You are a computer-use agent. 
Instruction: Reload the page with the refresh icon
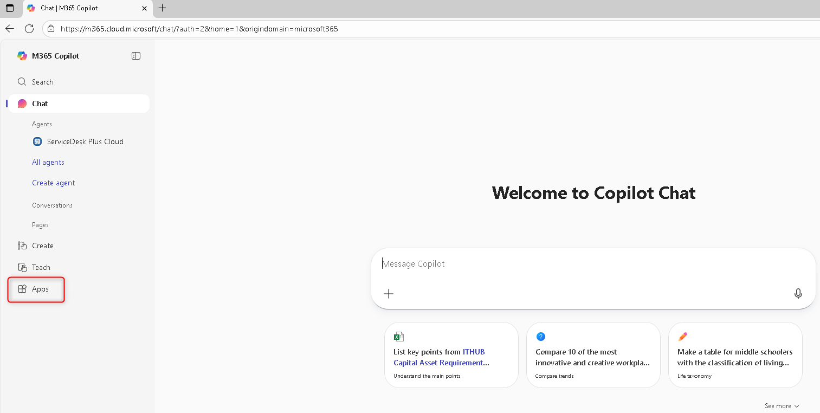[29, 29]
